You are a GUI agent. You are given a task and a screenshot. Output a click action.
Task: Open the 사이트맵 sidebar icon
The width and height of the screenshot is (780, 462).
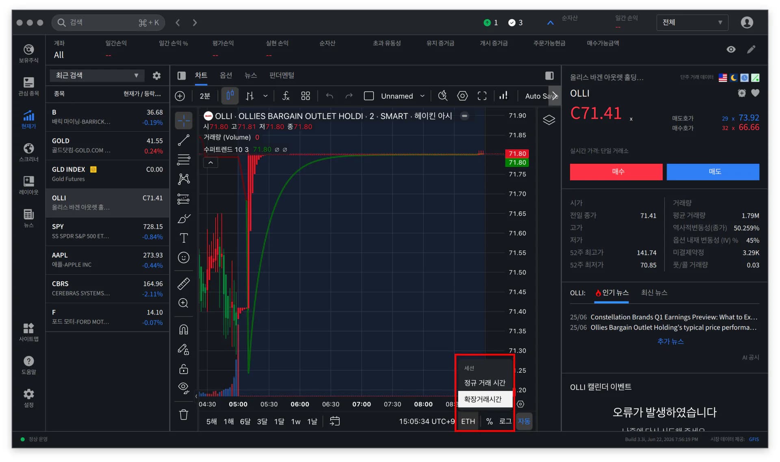coord(28,332)
